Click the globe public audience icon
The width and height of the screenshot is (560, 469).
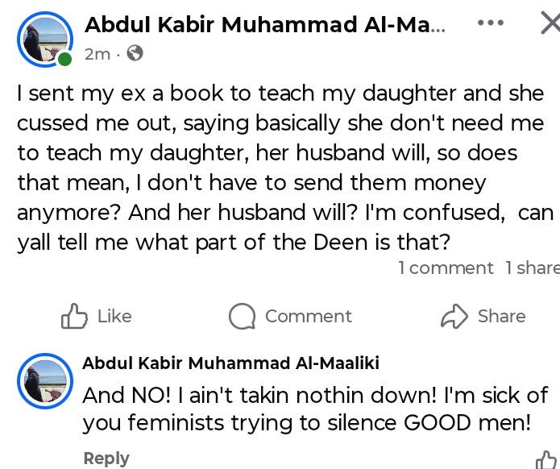point(135,54)
